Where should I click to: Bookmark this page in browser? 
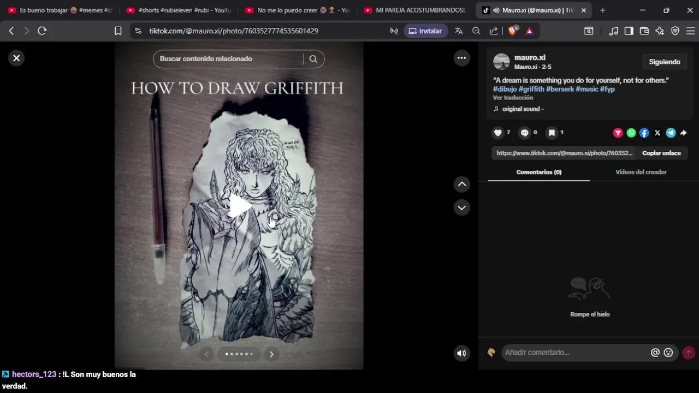point(118,31)
